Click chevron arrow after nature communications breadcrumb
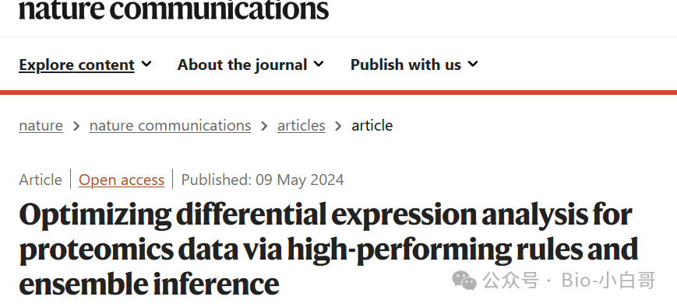Image resolution: width=677 pixels, height=307 pixels. point(264,126)
